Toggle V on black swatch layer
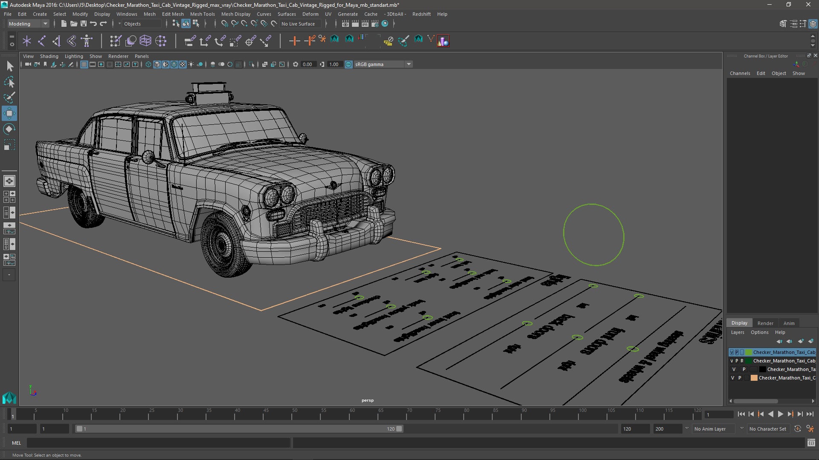Screen dimensions: 819x460 (734, 369)
